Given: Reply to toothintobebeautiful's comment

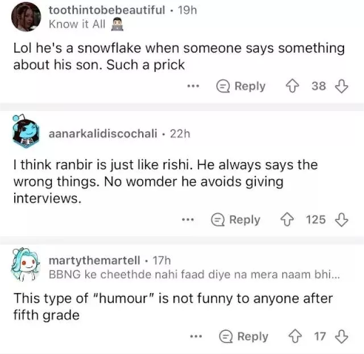Looking at the screenshot, I should [242, 87].
